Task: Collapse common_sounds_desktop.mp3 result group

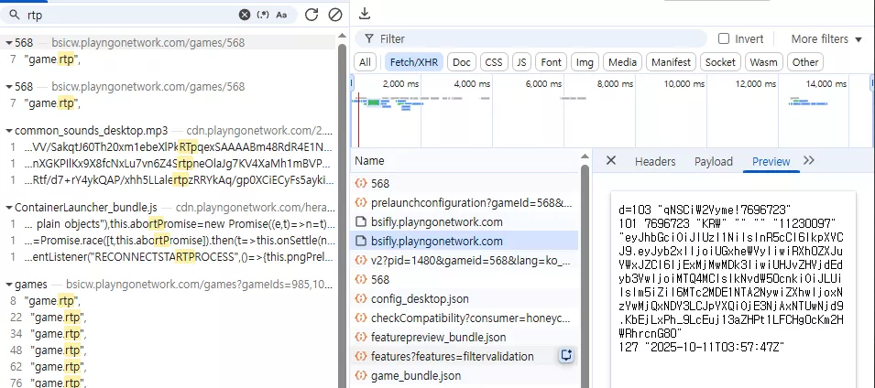Action: (9, 131)
